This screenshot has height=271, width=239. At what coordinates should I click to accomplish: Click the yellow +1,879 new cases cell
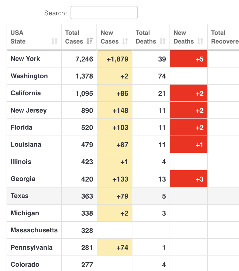(x=115, y=59)
